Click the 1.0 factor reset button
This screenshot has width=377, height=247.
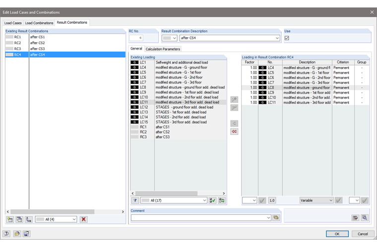(x=272, y=200)
